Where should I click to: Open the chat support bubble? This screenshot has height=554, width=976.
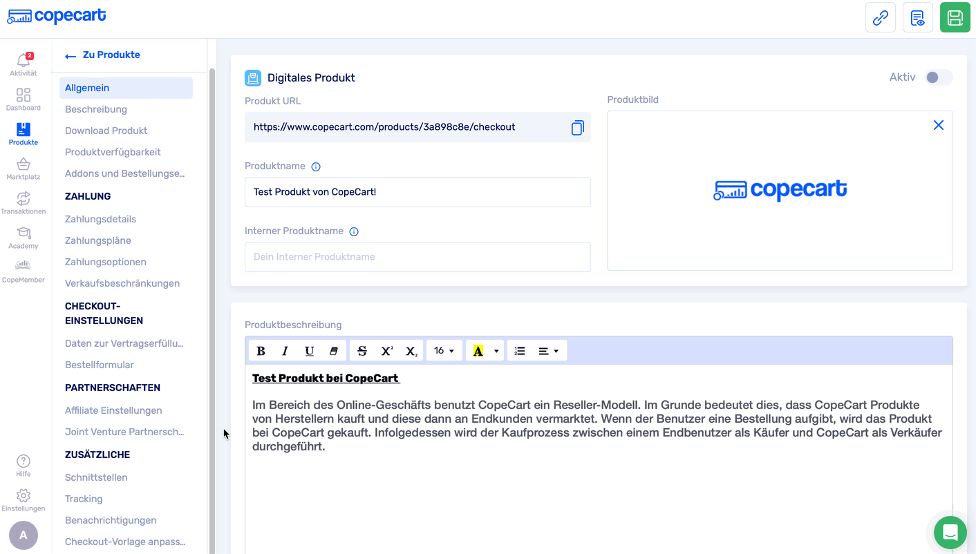pos(950,533)
